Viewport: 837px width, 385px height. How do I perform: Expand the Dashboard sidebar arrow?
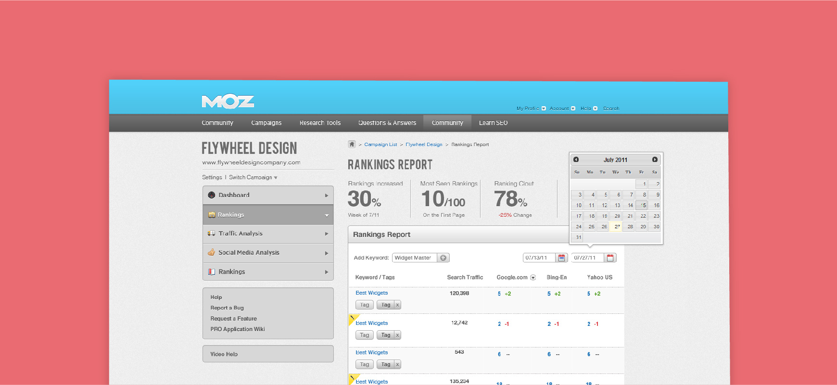point(326,196)
